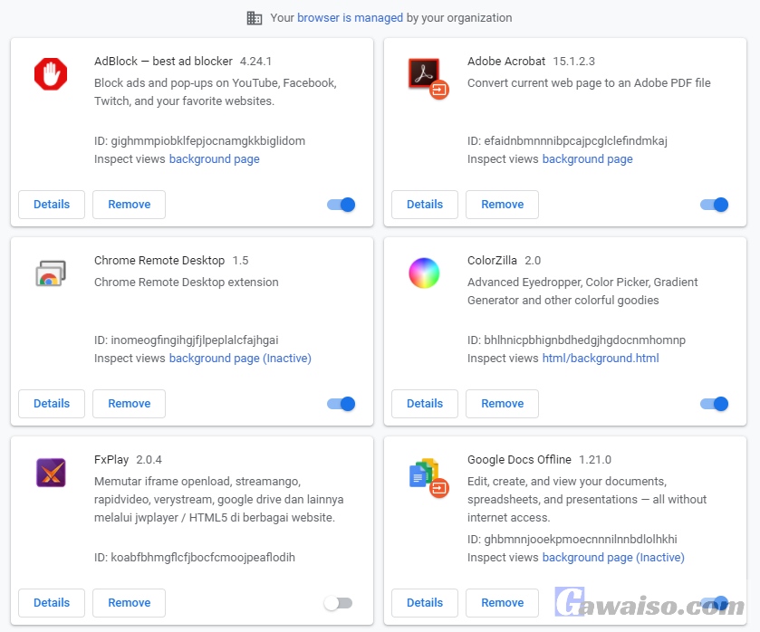Click the ColorZilla color wheel icon

click(424, 273)
